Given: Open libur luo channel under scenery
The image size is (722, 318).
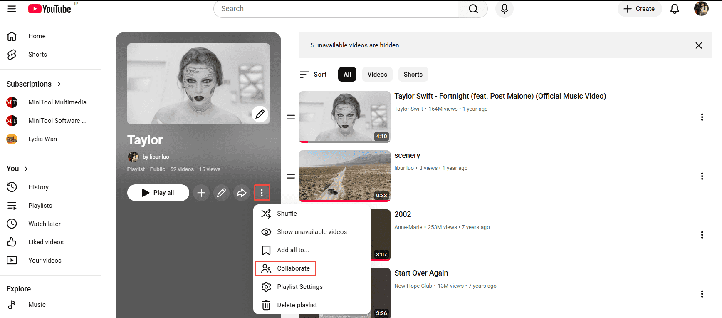Looking at the screenshot, I should (404, 168).
